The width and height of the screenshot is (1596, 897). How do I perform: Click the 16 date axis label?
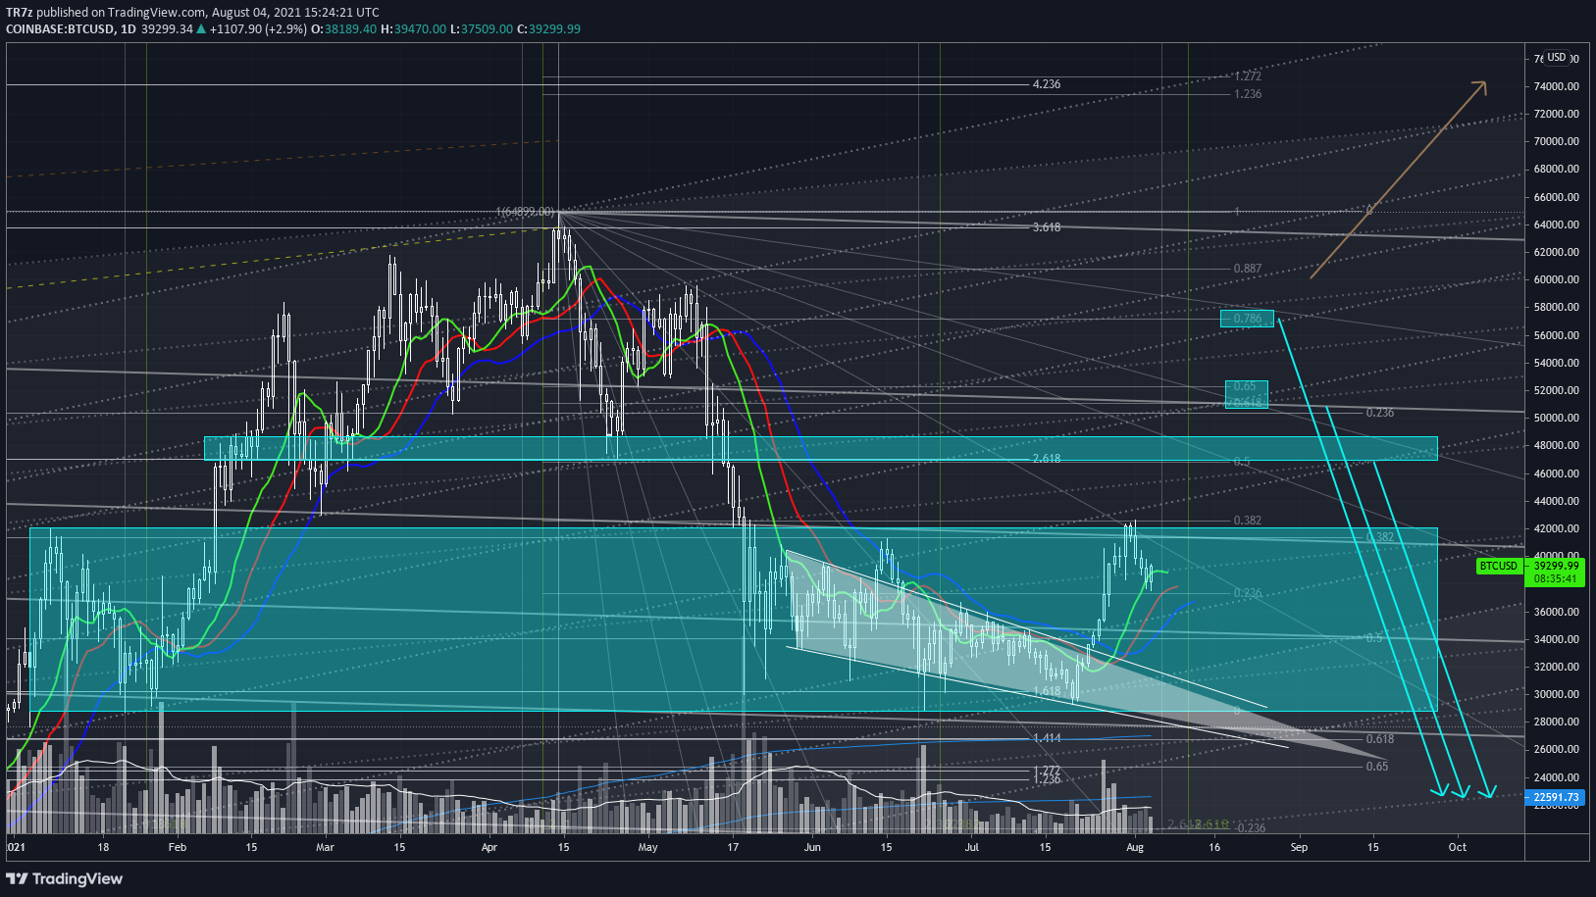point(1214,847)
